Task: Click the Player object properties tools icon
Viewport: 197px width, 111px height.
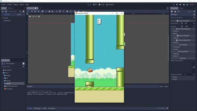Action: tap(194, 14)
